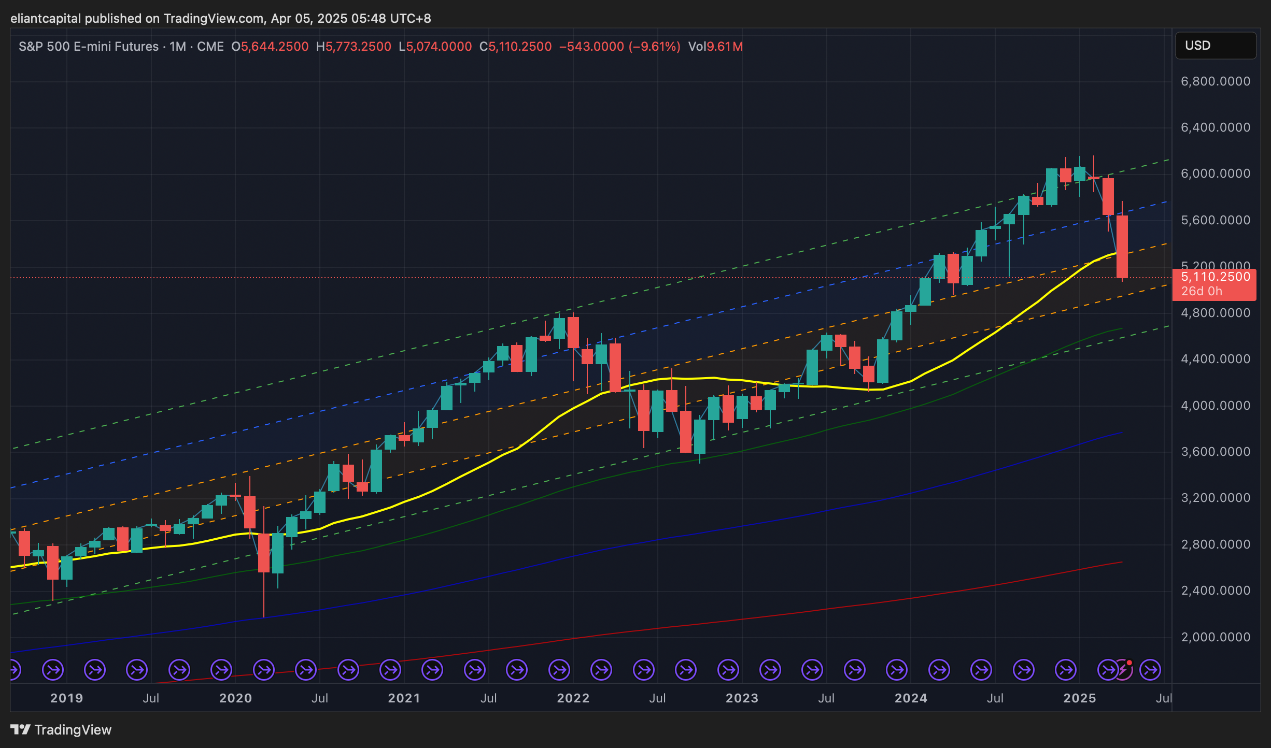Click rollover marker just left of the 2020 label

tap(221, 670)
